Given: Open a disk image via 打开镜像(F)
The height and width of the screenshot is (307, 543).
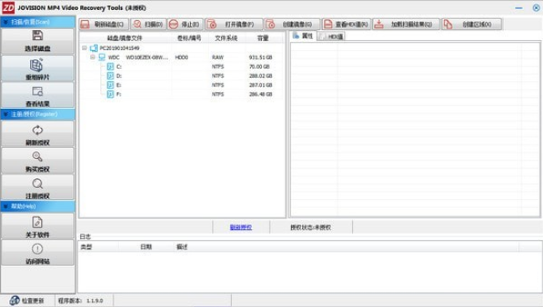Looking at the screenshot, I should coord(233,24).
